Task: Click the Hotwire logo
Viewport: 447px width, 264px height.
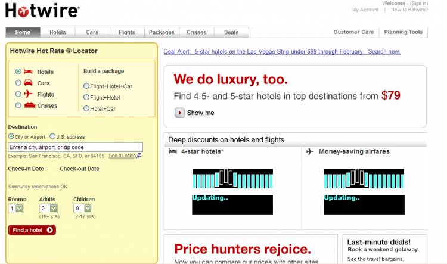Action: tap(42, 11)
